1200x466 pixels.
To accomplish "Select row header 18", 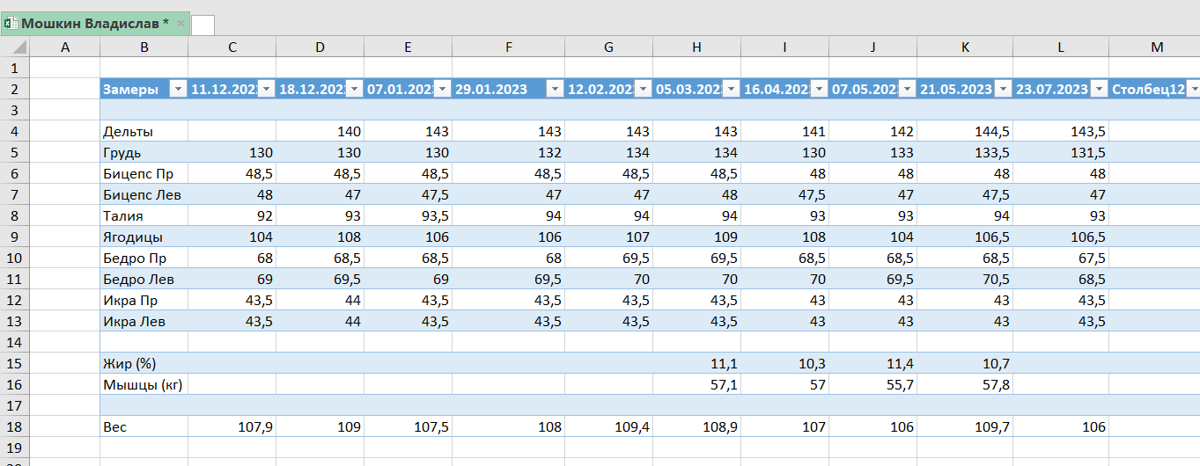I will coord(15,427).
